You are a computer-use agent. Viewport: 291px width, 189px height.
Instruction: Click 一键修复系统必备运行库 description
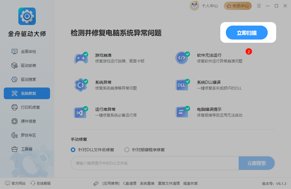coord(116,115)
